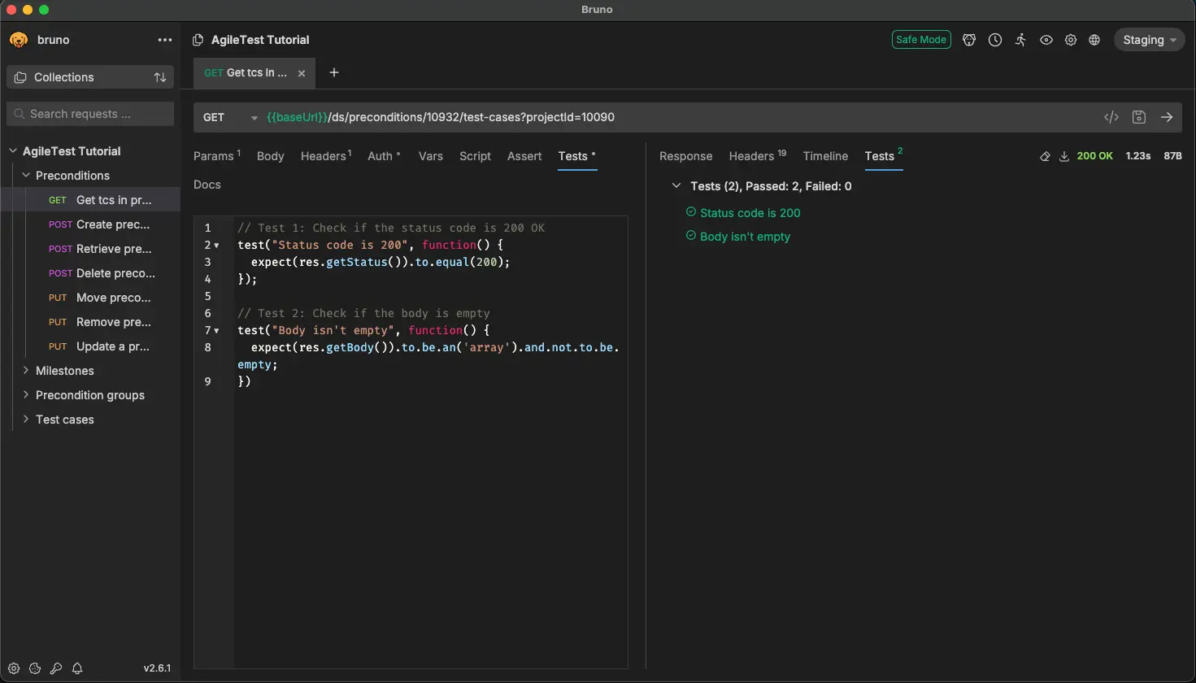The height and width of the screenshot is (683, 1196).
Task: Open the clock history icon
Action: click(x=995, y=40)
